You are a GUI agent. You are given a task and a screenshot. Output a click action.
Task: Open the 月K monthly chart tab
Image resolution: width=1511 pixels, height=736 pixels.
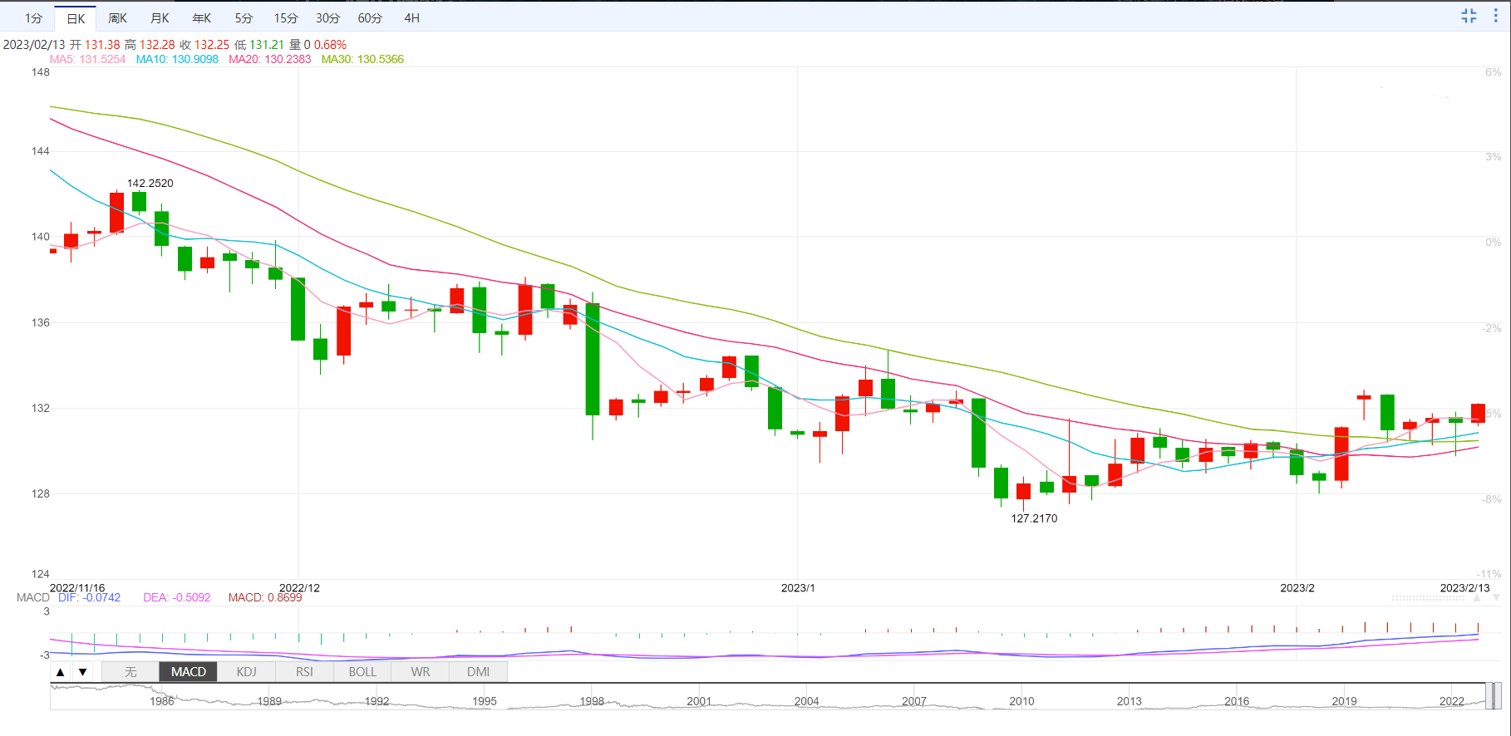160,18
